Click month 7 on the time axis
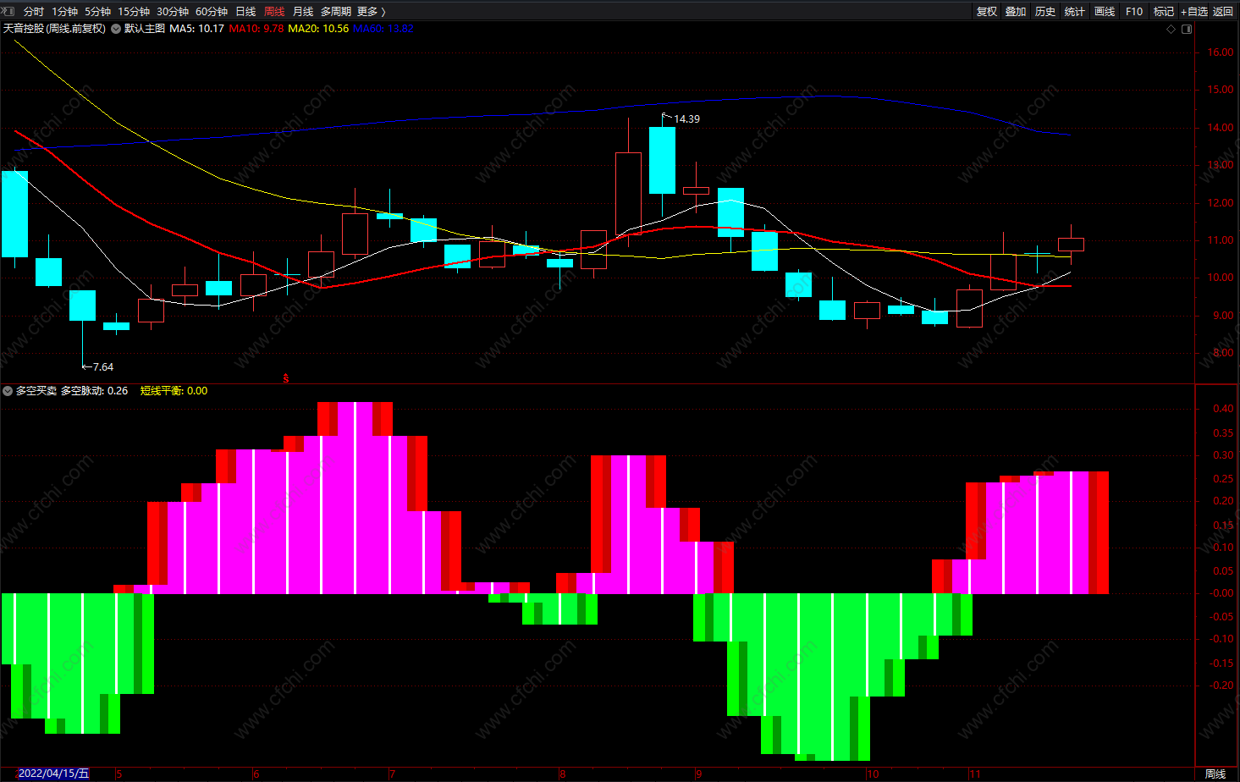Screen dimensions: 1240x782 pos(393,774)
